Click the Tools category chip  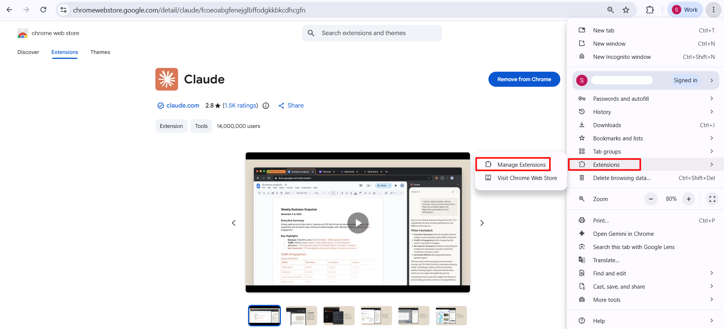(201, 126)
